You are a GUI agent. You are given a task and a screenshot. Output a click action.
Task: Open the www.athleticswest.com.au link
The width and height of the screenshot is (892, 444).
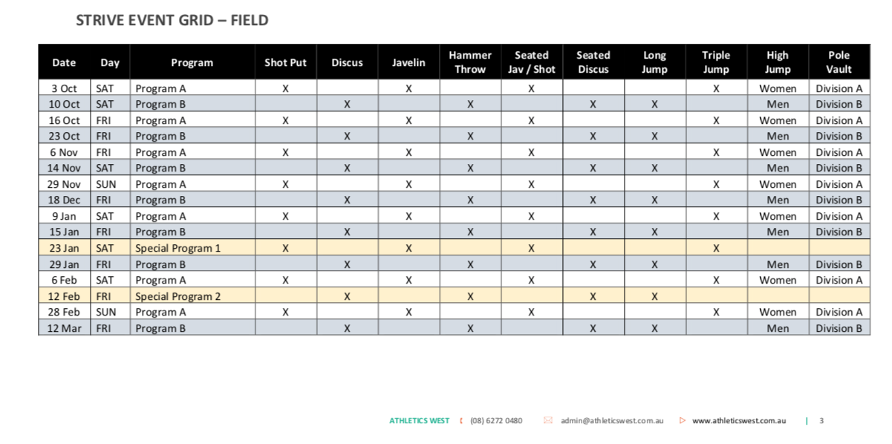tap(739, 421)
